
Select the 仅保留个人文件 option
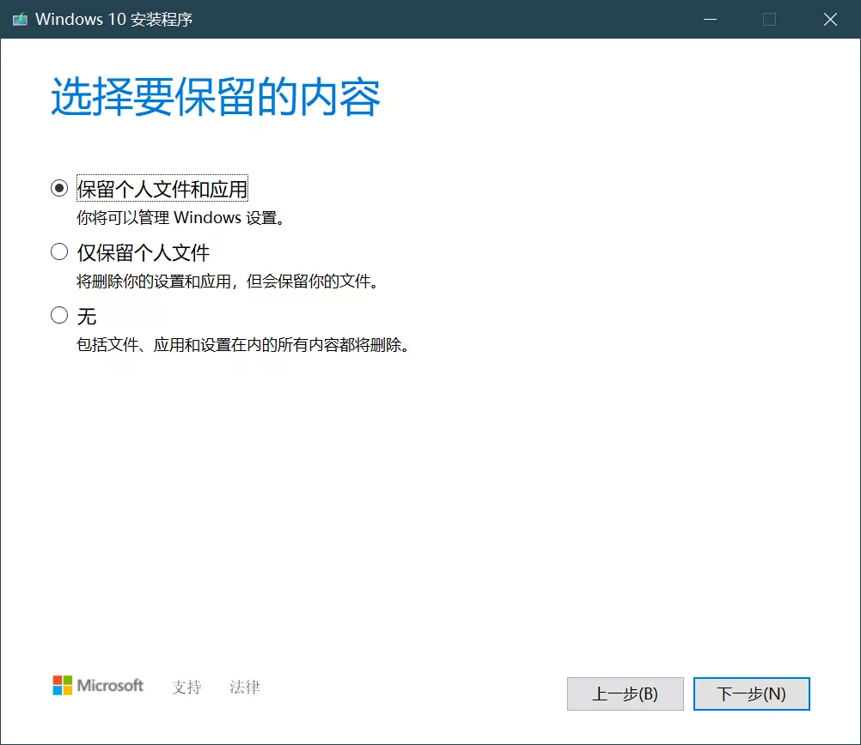click(x=58, y=251)
